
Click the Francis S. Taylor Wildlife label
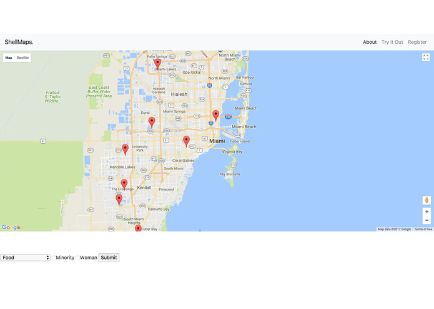coord(52,97)
